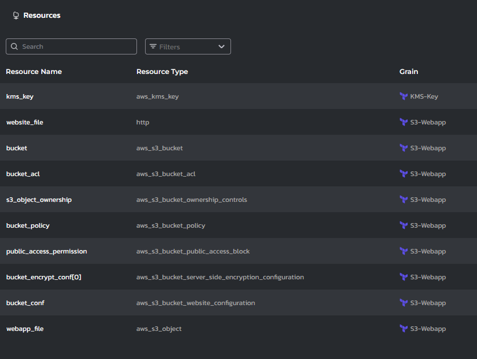Click the search magnifier icon
This screenshot has width=477, height=359.
click(14, 46)
